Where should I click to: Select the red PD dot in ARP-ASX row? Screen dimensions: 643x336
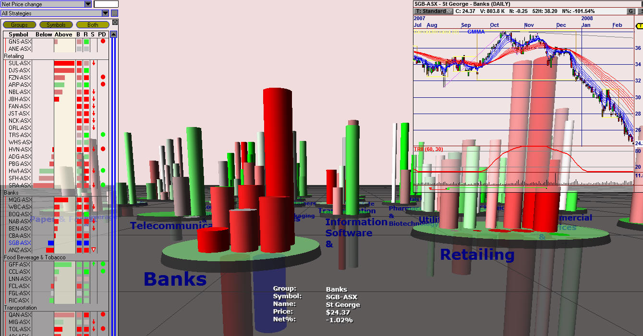[103, 84]
